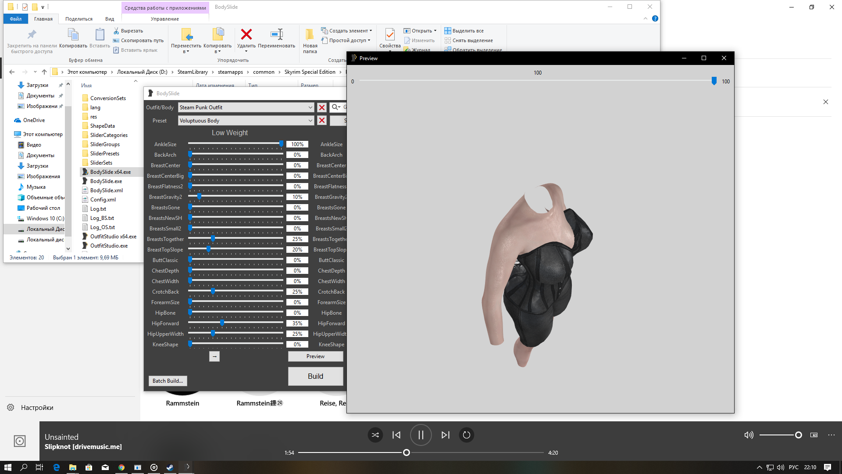The height and width of the screenshot is (474, 842).
Task: Open the Preset dropdown list
Action: coord(310,121)
